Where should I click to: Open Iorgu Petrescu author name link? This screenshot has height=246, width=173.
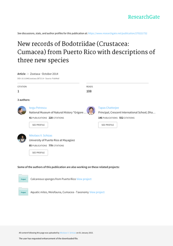pyautogui.click(x=38, y=108)
